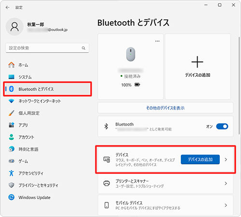Open the user profile avatar icon
Screen dimensions: 241x217
(14, 27)
